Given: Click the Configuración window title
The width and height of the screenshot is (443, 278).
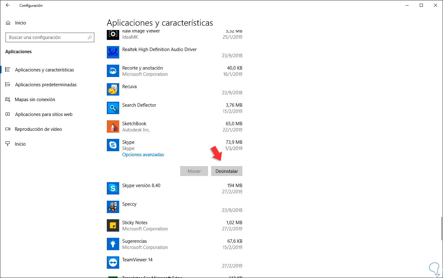Looking at the screenshot, I should (x=31, y=6).
